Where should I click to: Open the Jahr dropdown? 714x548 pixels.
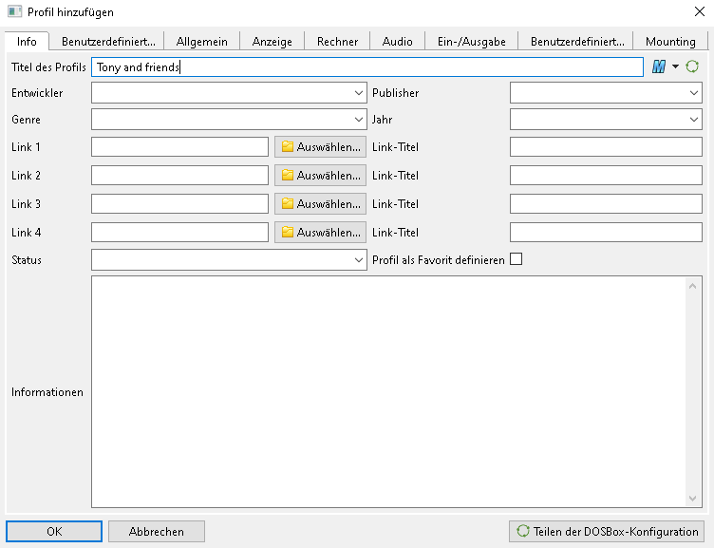coord(694,120)
